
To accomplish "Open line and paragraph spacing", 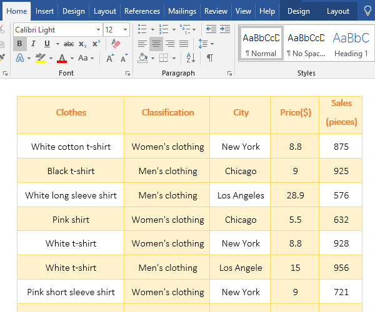I will click(203, 44).
